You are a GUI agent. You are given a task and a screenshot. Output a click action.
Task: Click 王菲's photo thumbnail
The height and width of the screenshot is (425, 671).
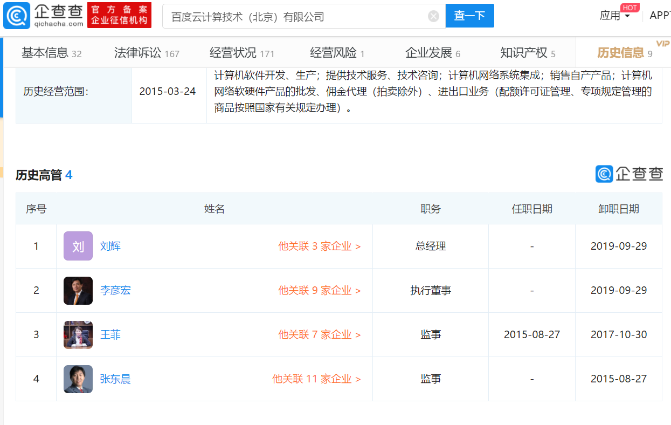click(x=78, y=335)
